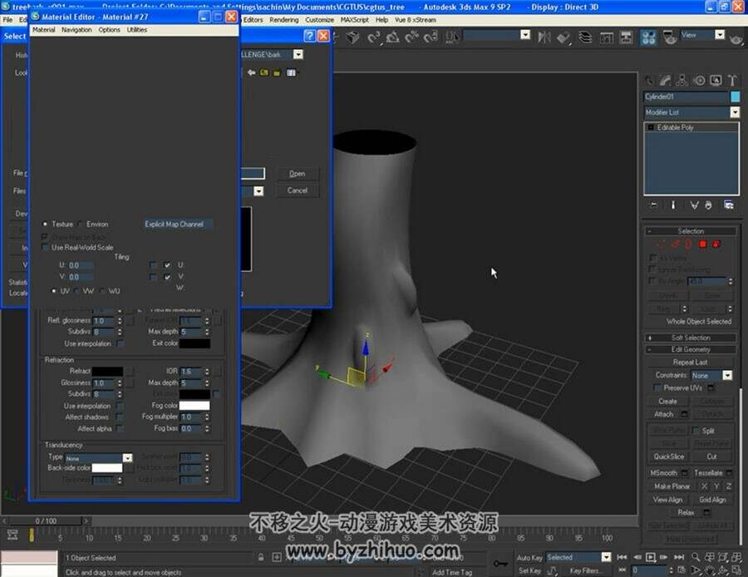The image size is (748, 577).
Task: Enable the Split checkbox
Action: 696,431
